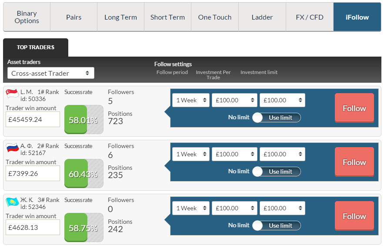Open the investment limit dropdown for L. M.
384x246 pixels.
[282, 100]
